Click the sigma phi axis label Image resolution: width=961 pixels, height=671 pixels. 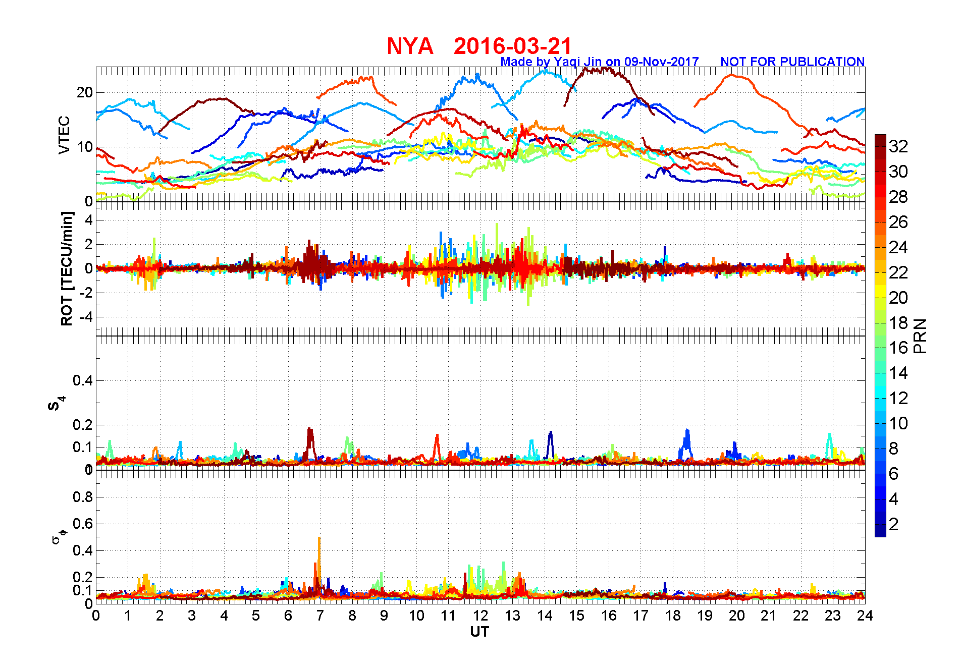click(x=59, y=536)
